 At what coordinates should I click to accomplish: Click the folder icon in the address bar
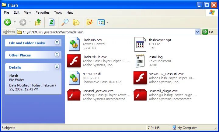tap(19, 32)
